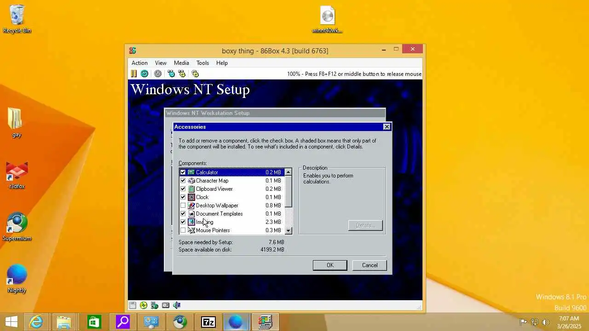Check the Mouse Pointers component
This screenshot has width=589, height=331.
click(x=183, y=230)
